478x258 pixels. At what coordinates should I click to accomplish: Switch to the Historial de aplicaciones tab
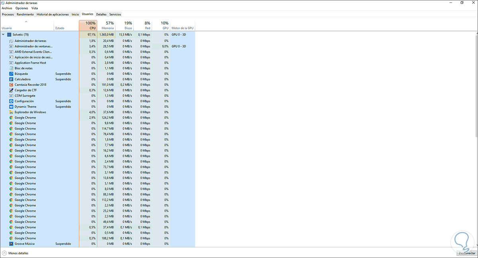tap(53, 14)
